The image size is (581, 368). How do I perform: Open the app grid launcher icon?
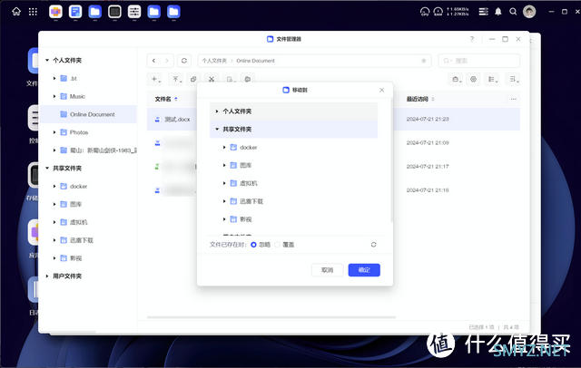click(33, 12)
